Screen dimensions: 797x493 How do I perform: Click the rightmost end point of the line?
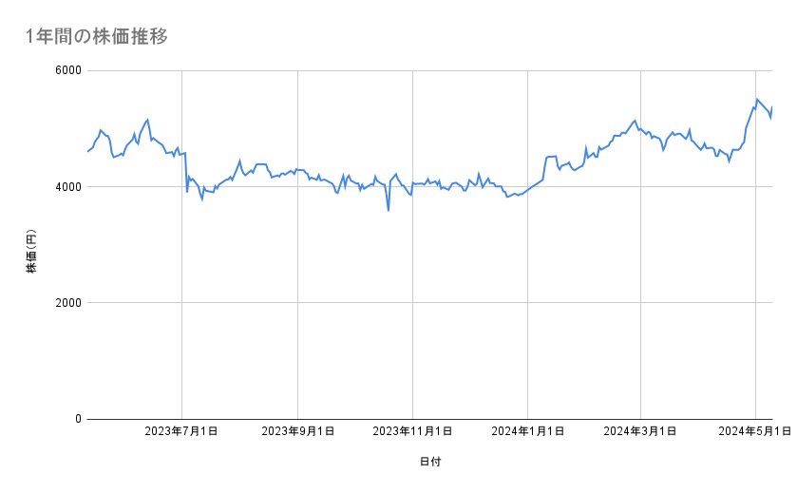coord(772,107)
